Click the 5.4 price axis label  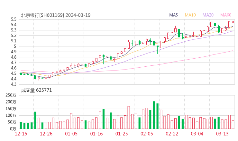pyautogui.click(x=14, y=25)
